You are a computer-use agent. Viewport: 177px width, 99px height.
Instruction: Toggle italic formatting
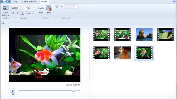[17, 13]
